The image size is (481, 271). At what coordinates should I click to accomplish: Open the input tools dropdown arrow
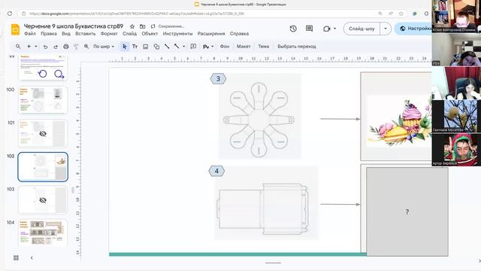click(212, 47)
